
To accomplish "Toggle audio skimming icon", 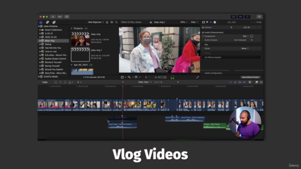I will (235, 82).
